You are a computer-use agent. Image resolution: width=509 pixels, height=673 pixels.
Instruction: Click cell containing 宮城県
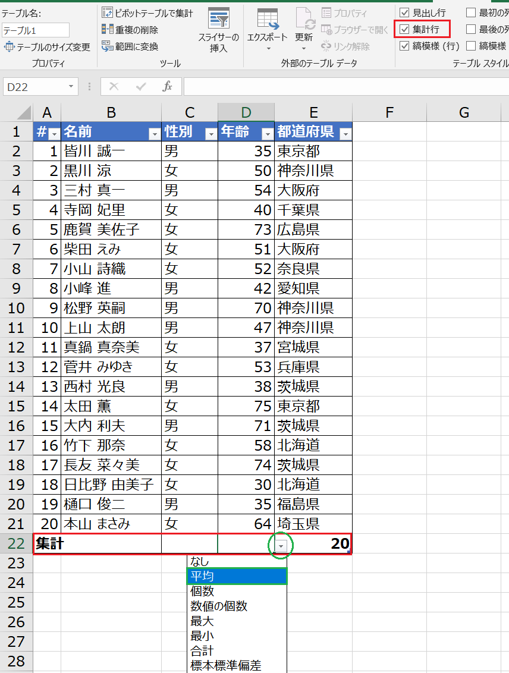tap(313, 347)
